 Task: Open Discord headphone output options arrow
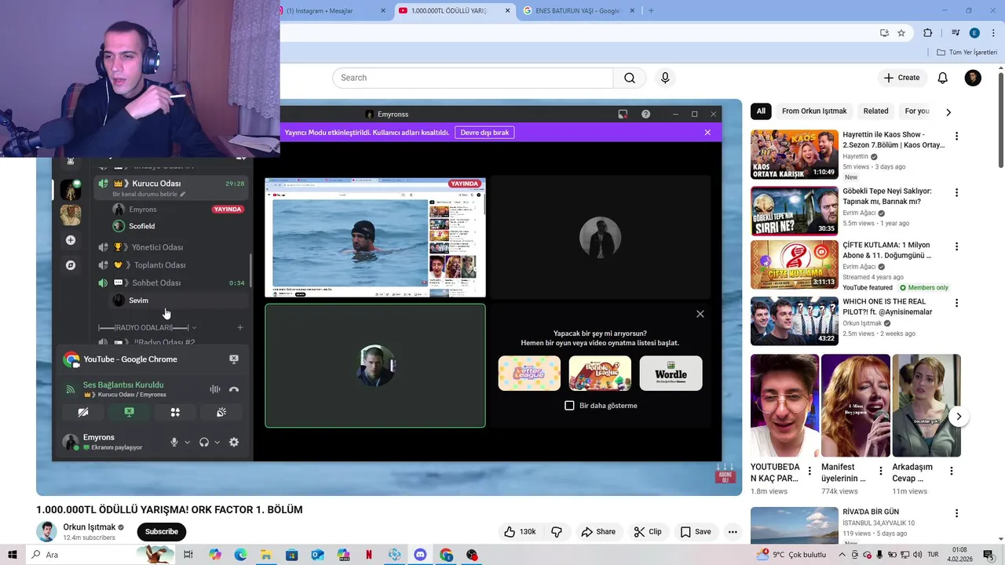(217, 442)
